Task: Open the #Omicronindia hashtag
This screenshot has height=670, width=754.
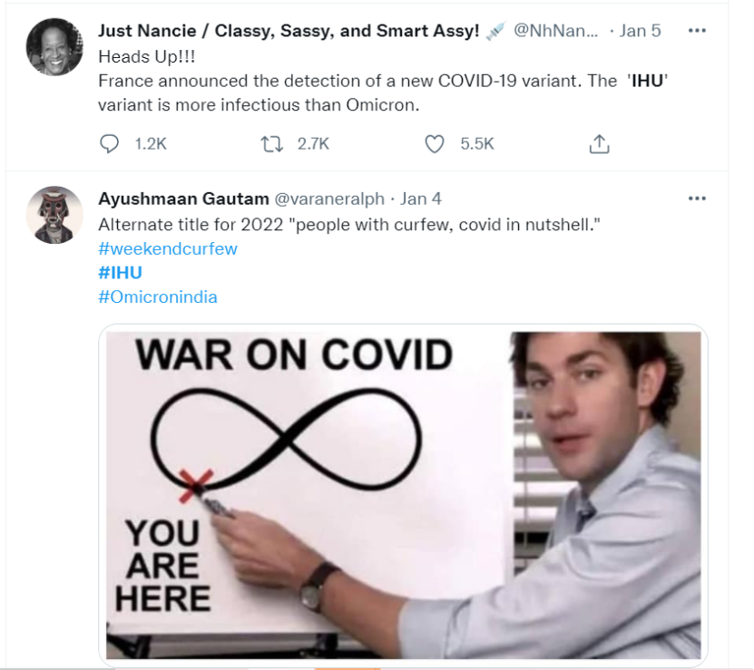Action: coord(157,296)
